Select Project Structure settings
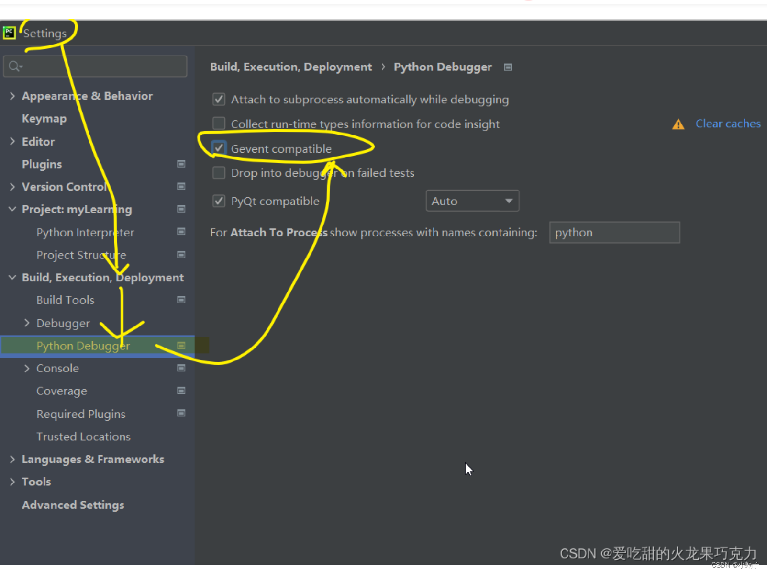Screen dimensions: 767x573 tap(81, 255)
